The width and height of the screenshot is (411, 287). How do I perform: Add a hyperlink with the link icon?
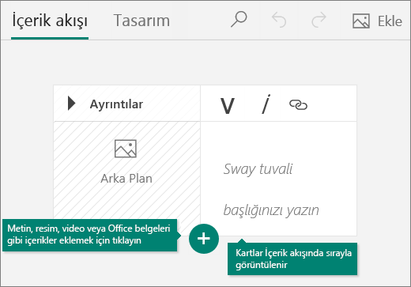298,105
